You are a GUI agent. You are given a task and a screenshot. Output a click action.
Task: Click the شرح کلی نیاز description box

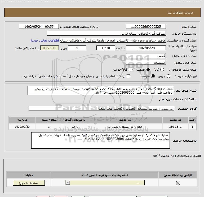click(100, 90)
